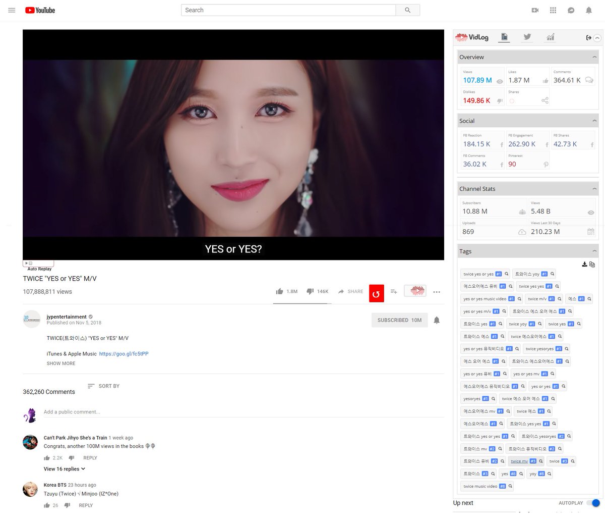Reply to the Korea BTS comment
The image size is (605, 524).
pyautogui.click(x=86, y=505)
